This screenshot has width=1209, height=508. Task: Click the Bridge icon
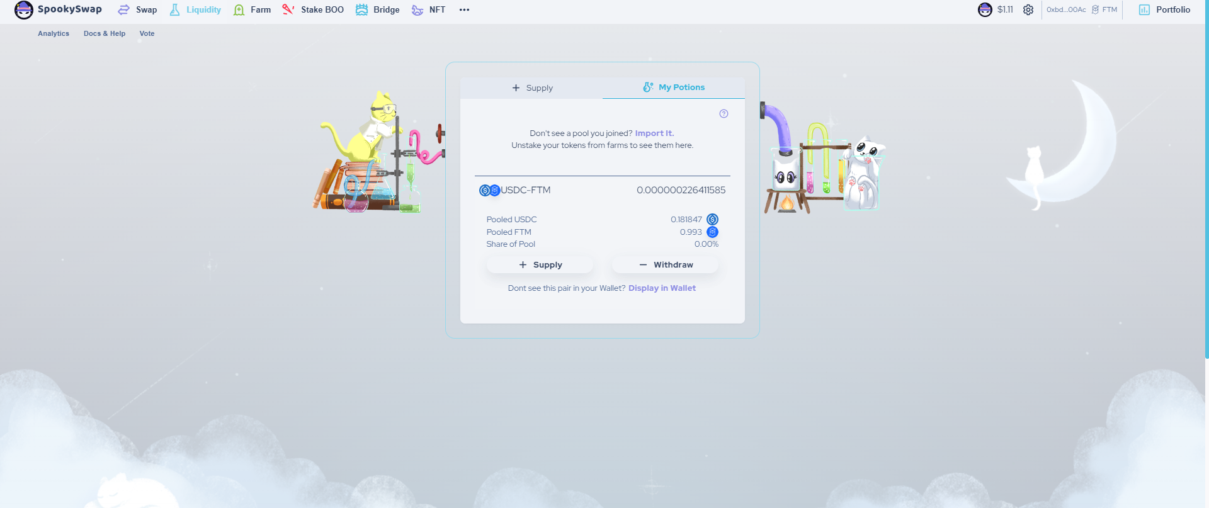tap(361, 9)
